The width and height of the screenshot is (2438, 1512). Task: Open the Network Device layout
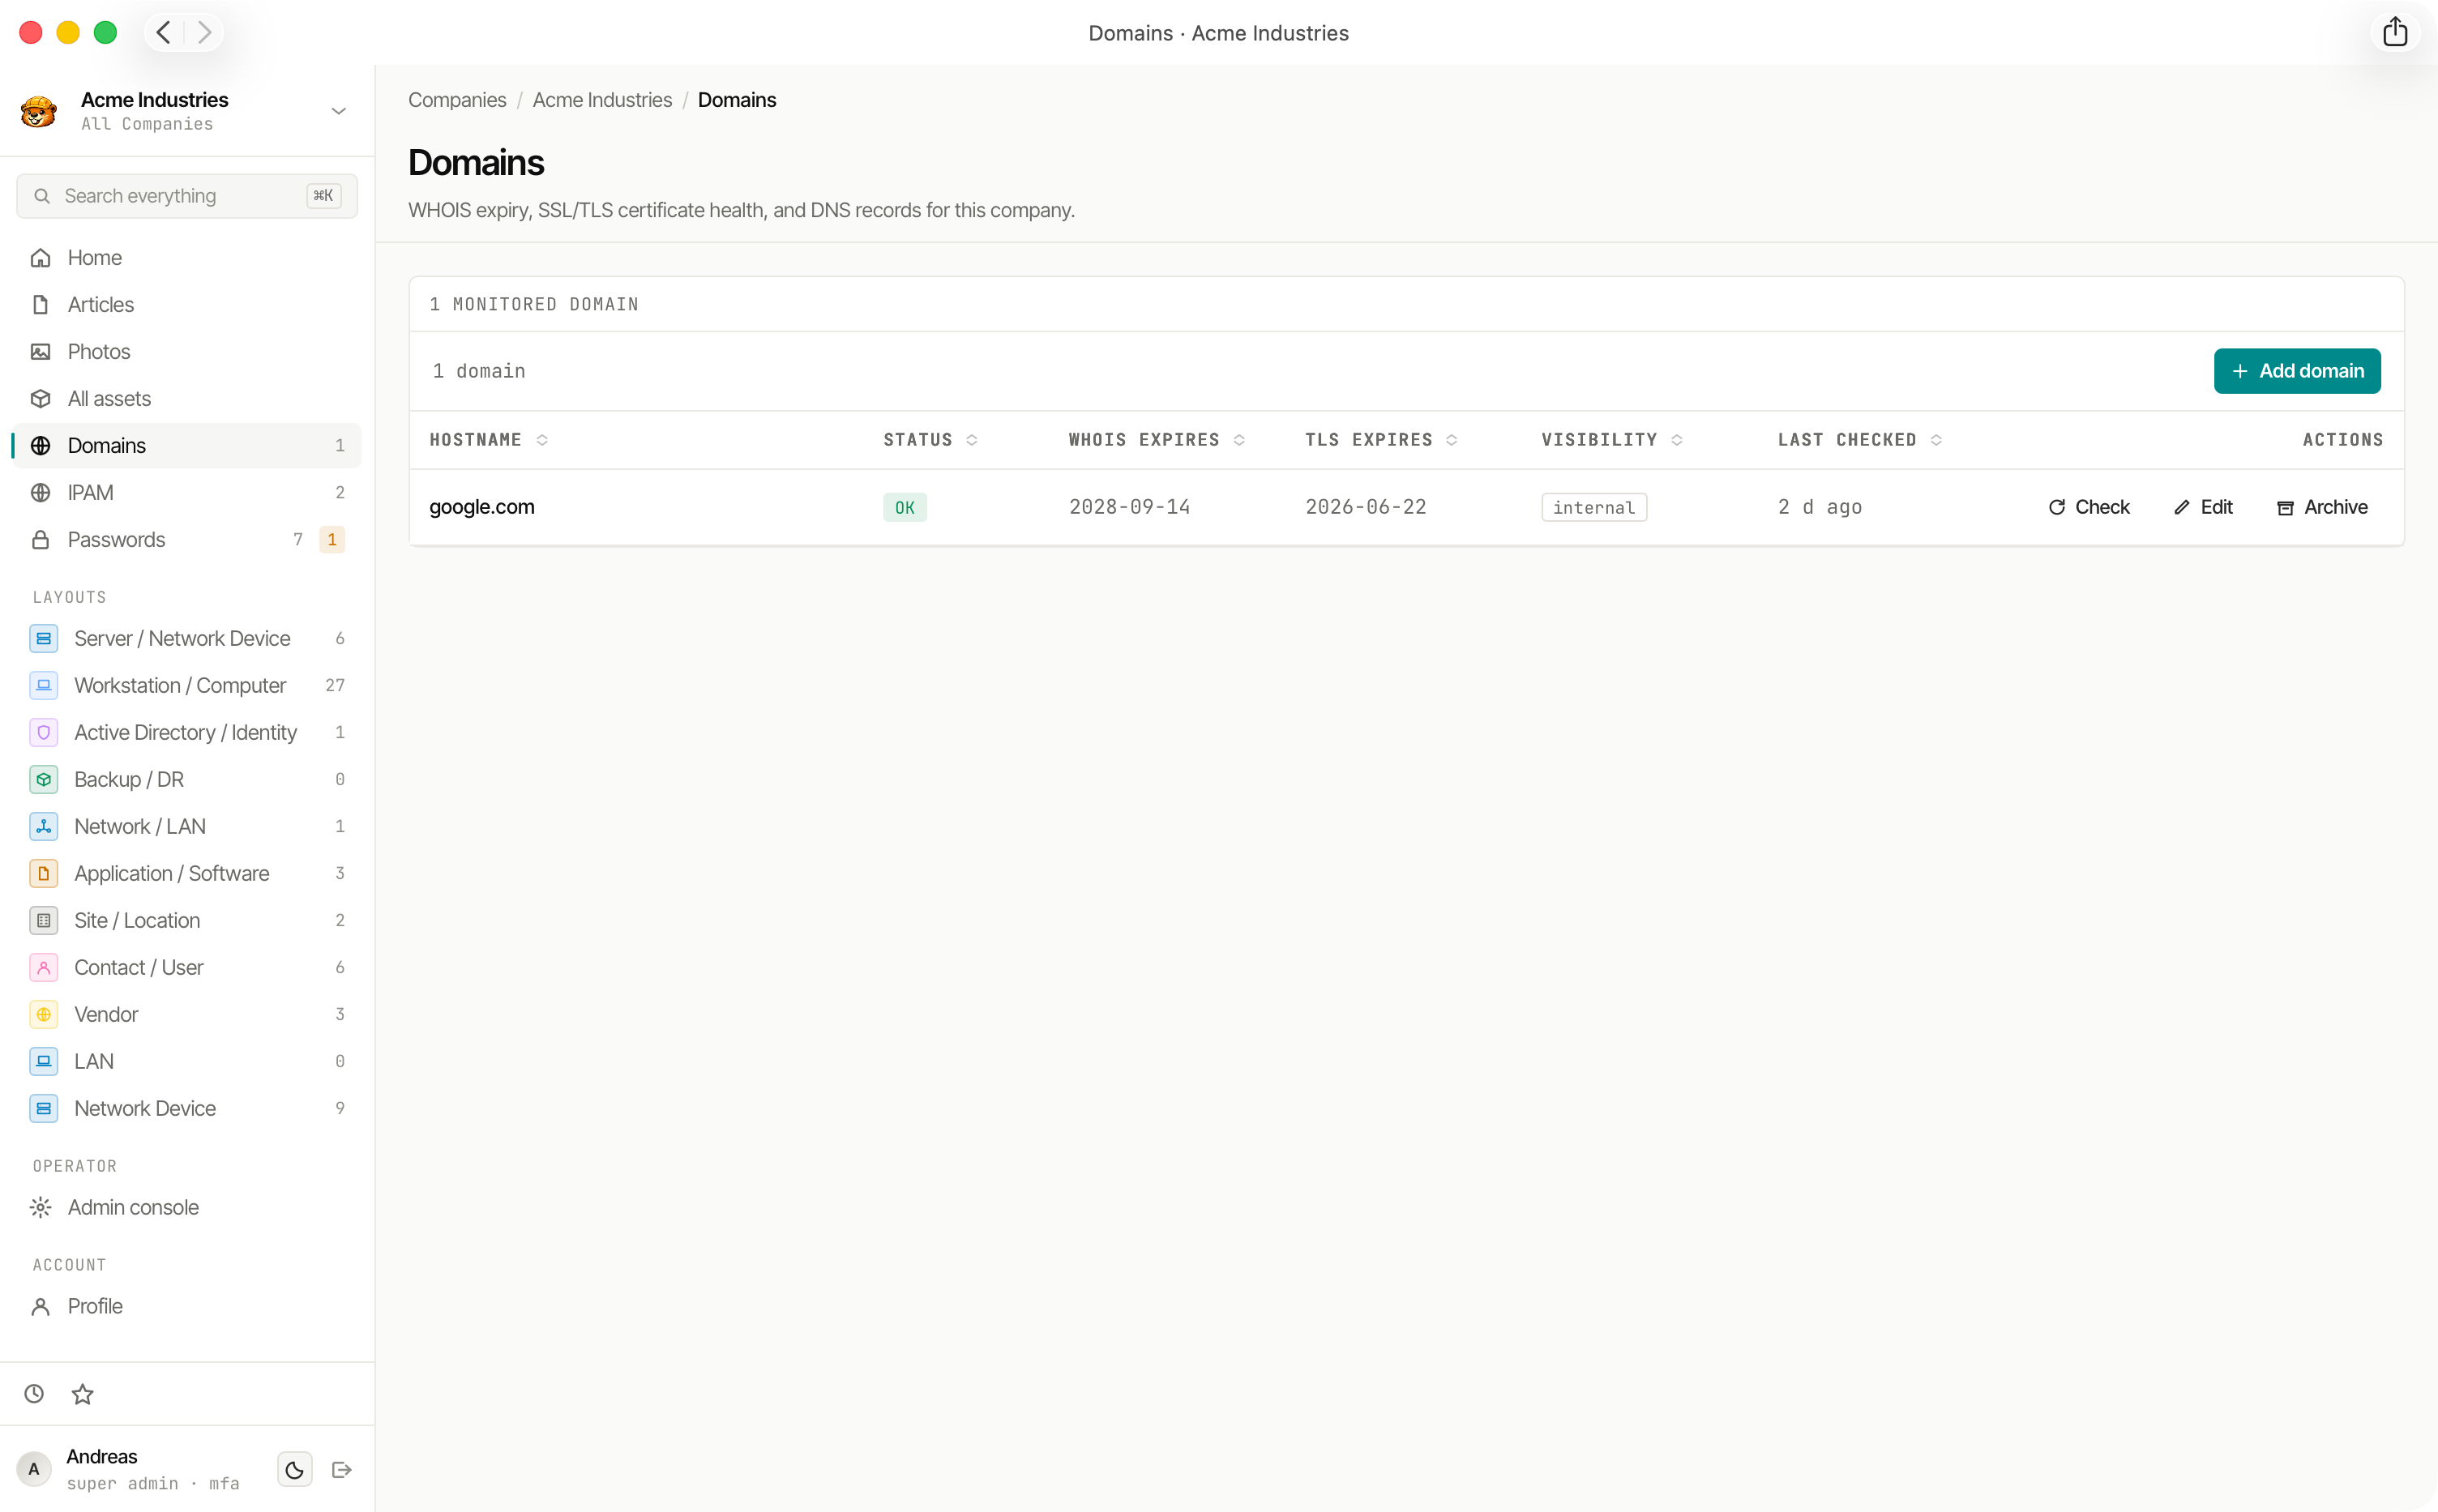[187, 1109]
